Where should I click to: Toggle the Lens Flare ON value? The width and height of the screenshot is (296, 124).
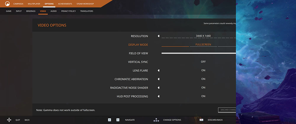(x=203, y=70)
